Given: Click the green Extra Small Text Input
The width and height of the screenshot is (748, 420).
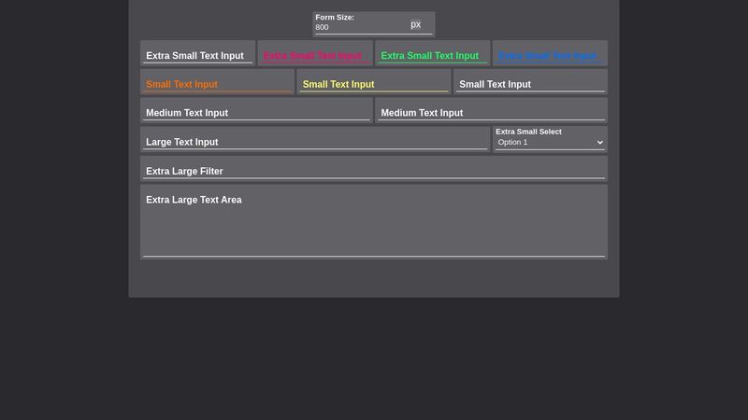Looking at the screenshot, I should tap(431, 56).
